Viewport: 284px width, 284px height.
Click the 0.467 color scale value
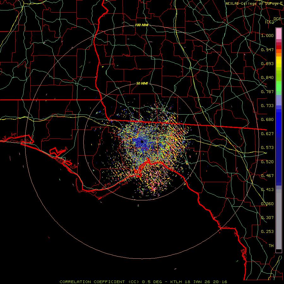coord(267,176)
